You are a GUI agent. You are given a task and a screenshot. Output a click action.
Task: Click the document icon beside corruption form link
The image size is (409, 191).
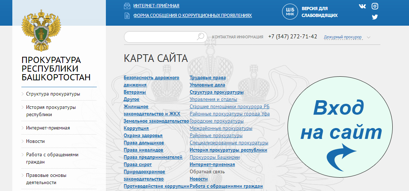[x=127, y=16]
